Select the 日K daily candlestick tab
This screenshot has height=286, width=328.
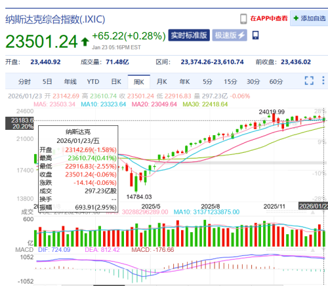116,82
